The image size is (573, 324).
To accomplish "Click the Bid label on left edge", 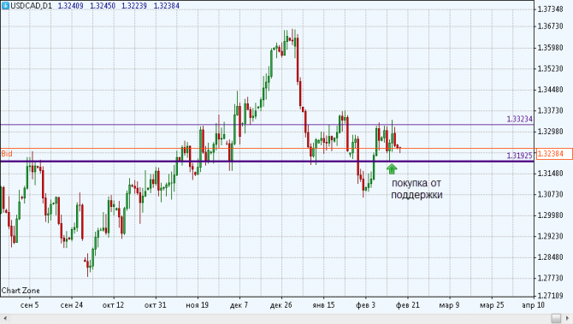I will (7, 154).
